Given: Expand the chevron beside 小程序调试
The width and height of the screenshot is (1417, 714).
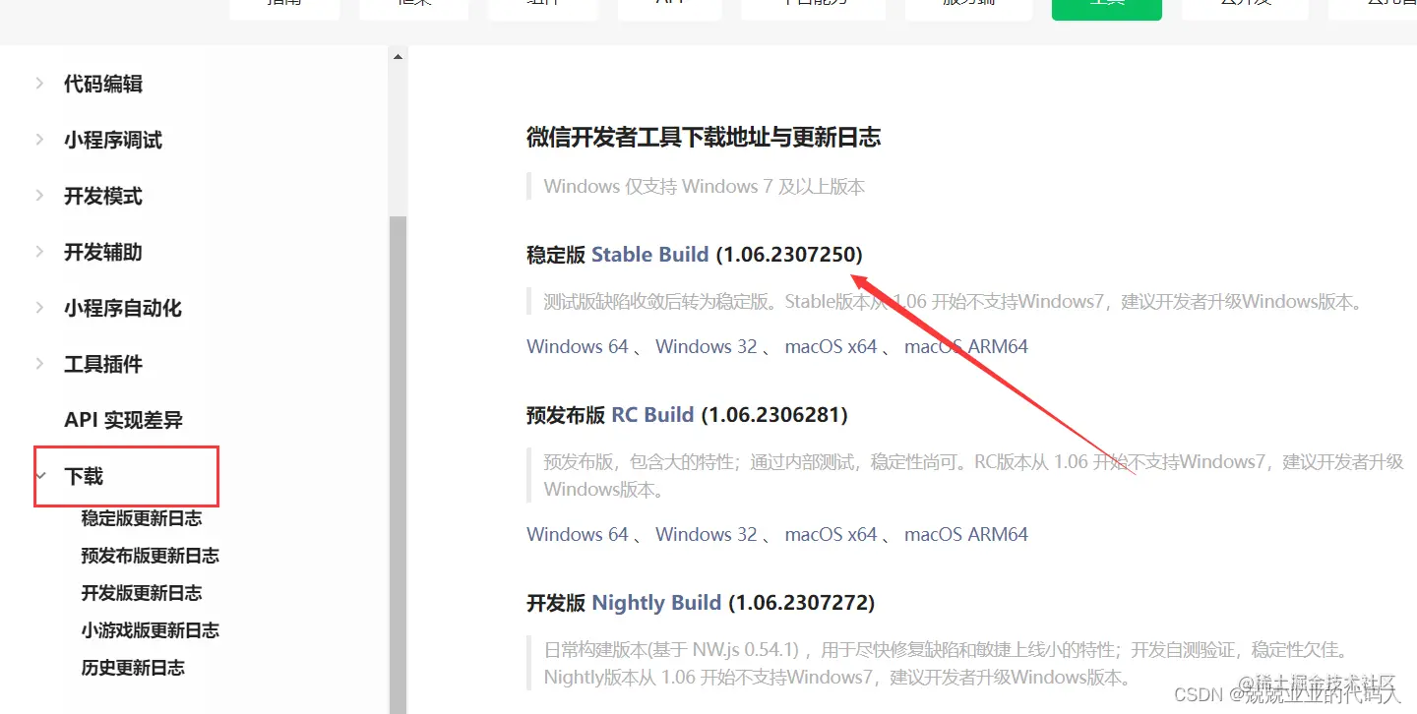Looking at the screenshot, I should tap(39, 140).
